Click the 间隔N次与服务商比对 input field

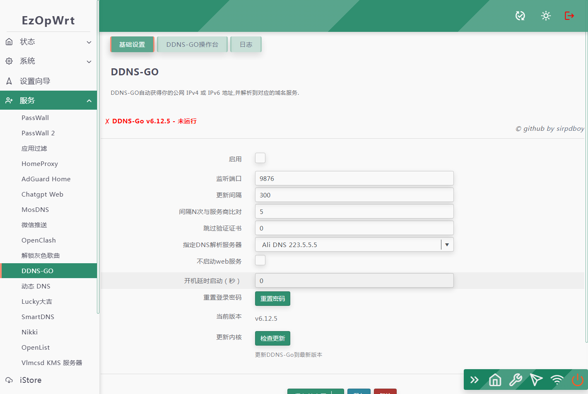pyautogui.click(x=354, y=211)
